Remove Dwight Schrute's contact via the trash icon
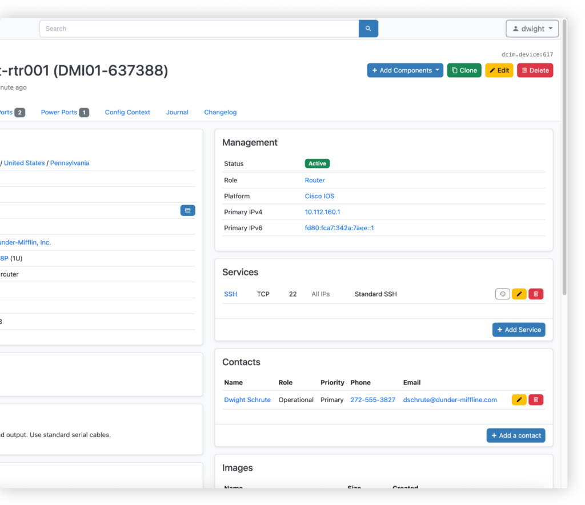 [535, 399]
